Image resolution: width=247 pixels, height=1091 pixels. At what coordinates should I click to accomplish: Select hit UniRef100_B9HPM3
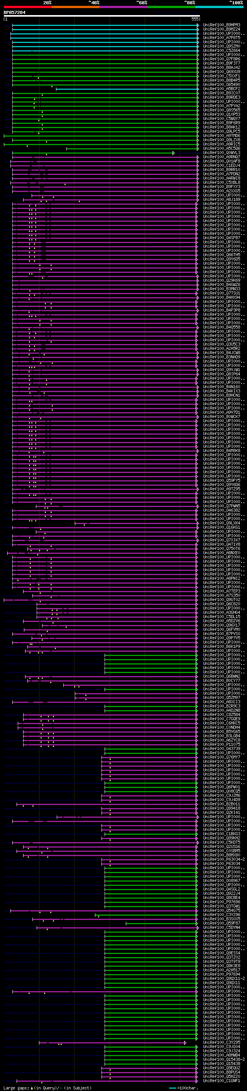point(221,25)
